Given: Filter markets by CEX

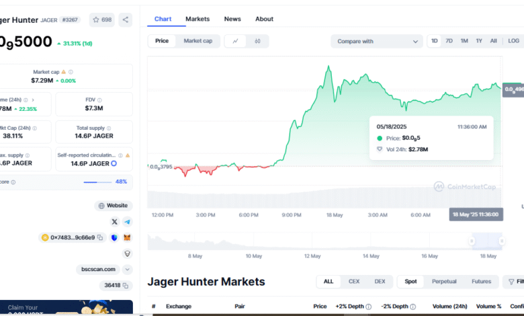Looking at the screenshot, I should (x=354, y=282).
